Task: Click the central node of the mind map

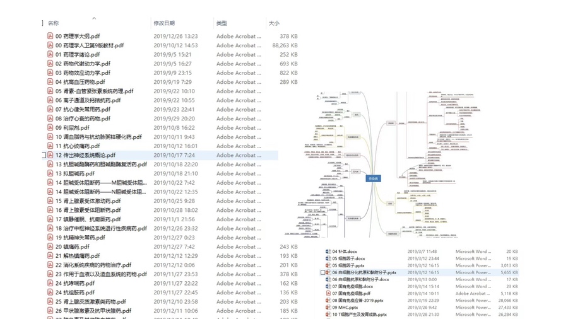Action: point(374,179)
